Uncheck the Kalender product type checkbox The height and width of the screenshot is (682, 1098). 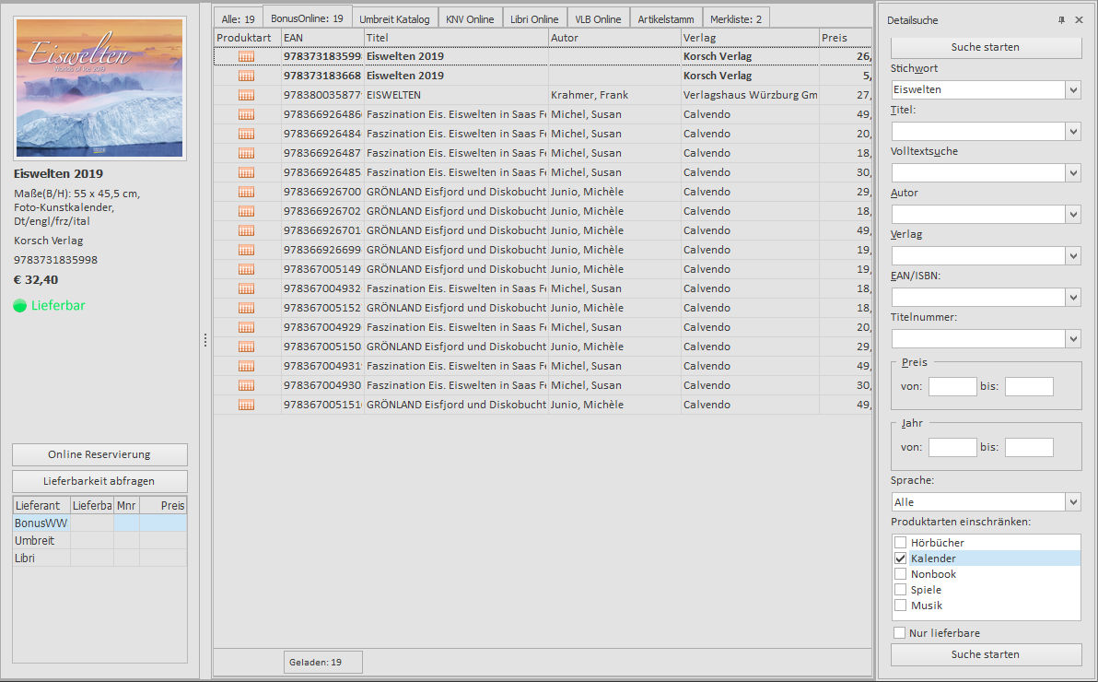(x=901, y=559)
